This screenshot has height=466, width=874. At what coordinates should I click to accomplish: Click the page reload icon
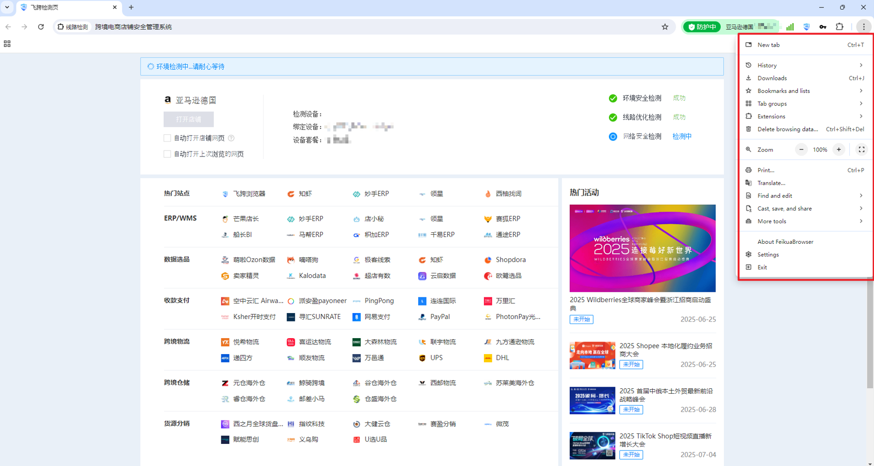pos(41,27)
